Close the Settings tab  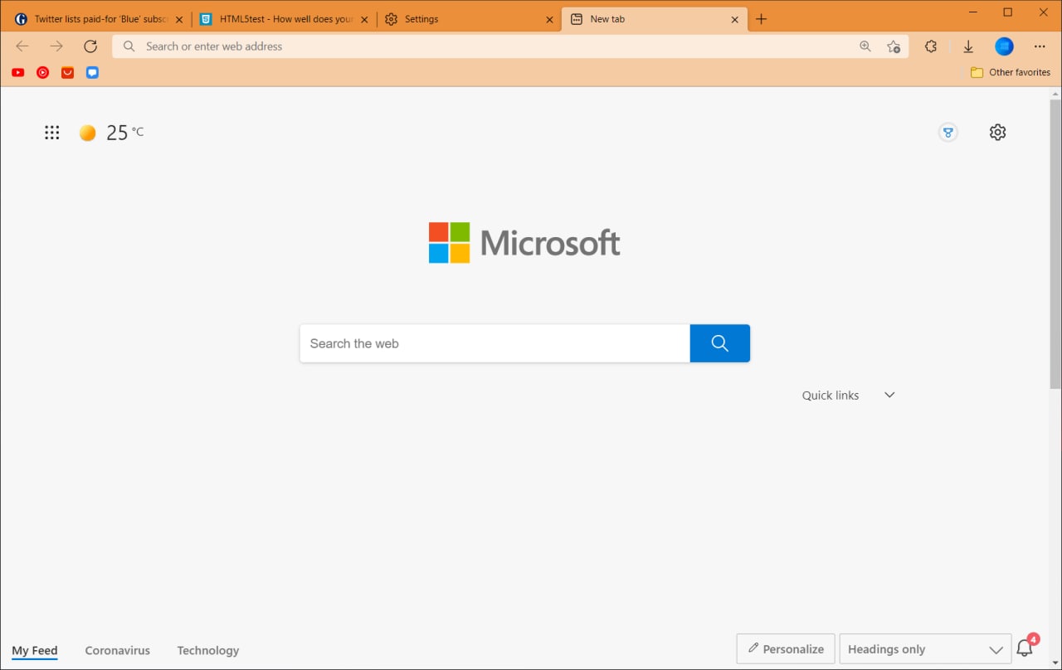tap(549, 19)
